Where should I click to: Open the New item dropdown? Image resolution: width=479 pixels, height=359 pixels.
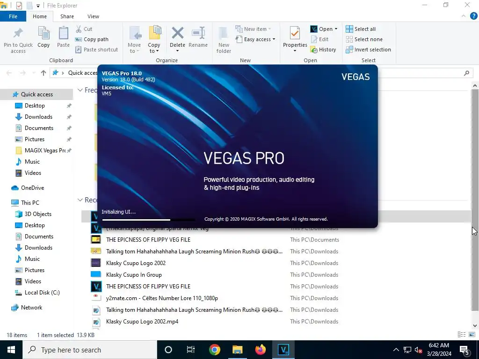pos(253,29)
